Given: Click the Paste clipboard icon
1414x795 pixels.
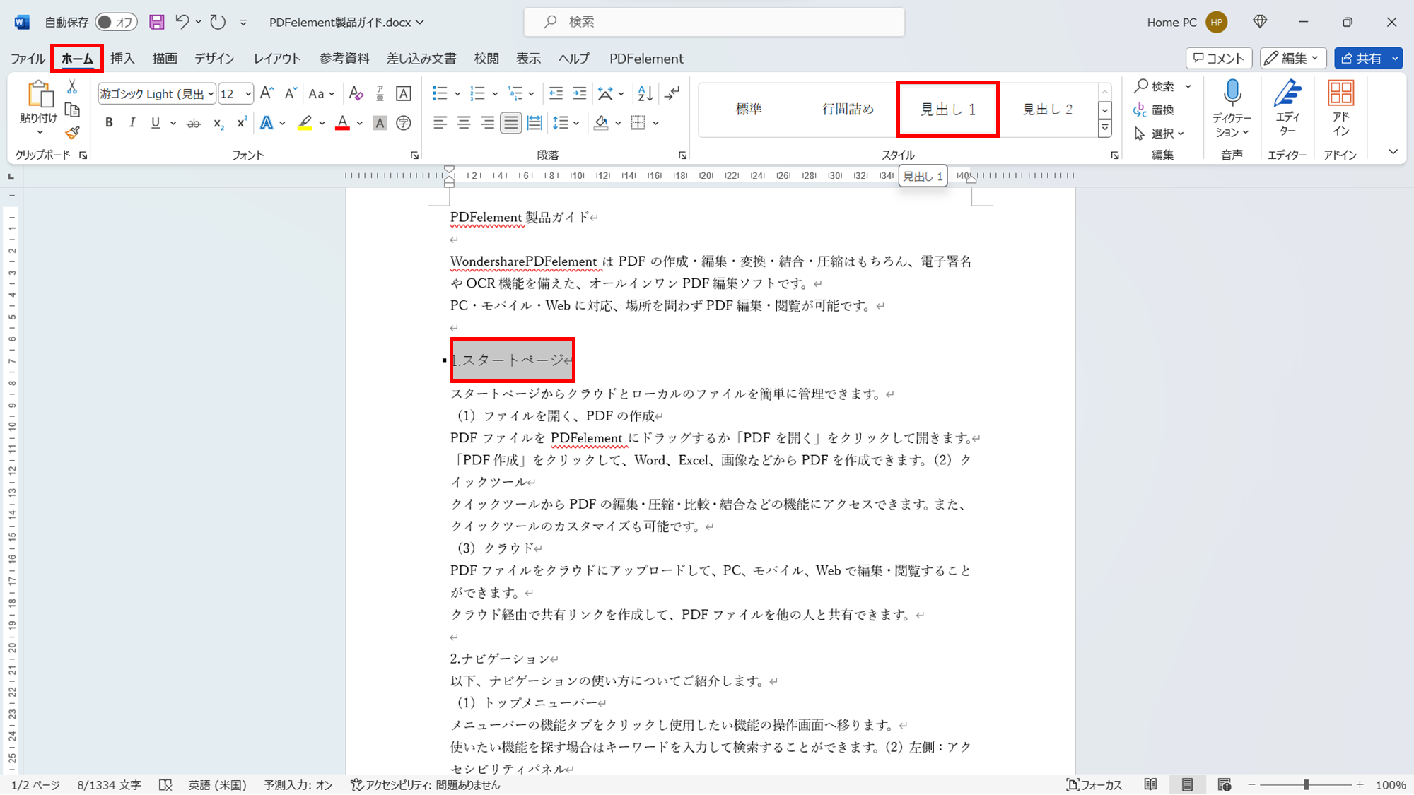Looking at the screenshot, I should [x=40, y=95].
